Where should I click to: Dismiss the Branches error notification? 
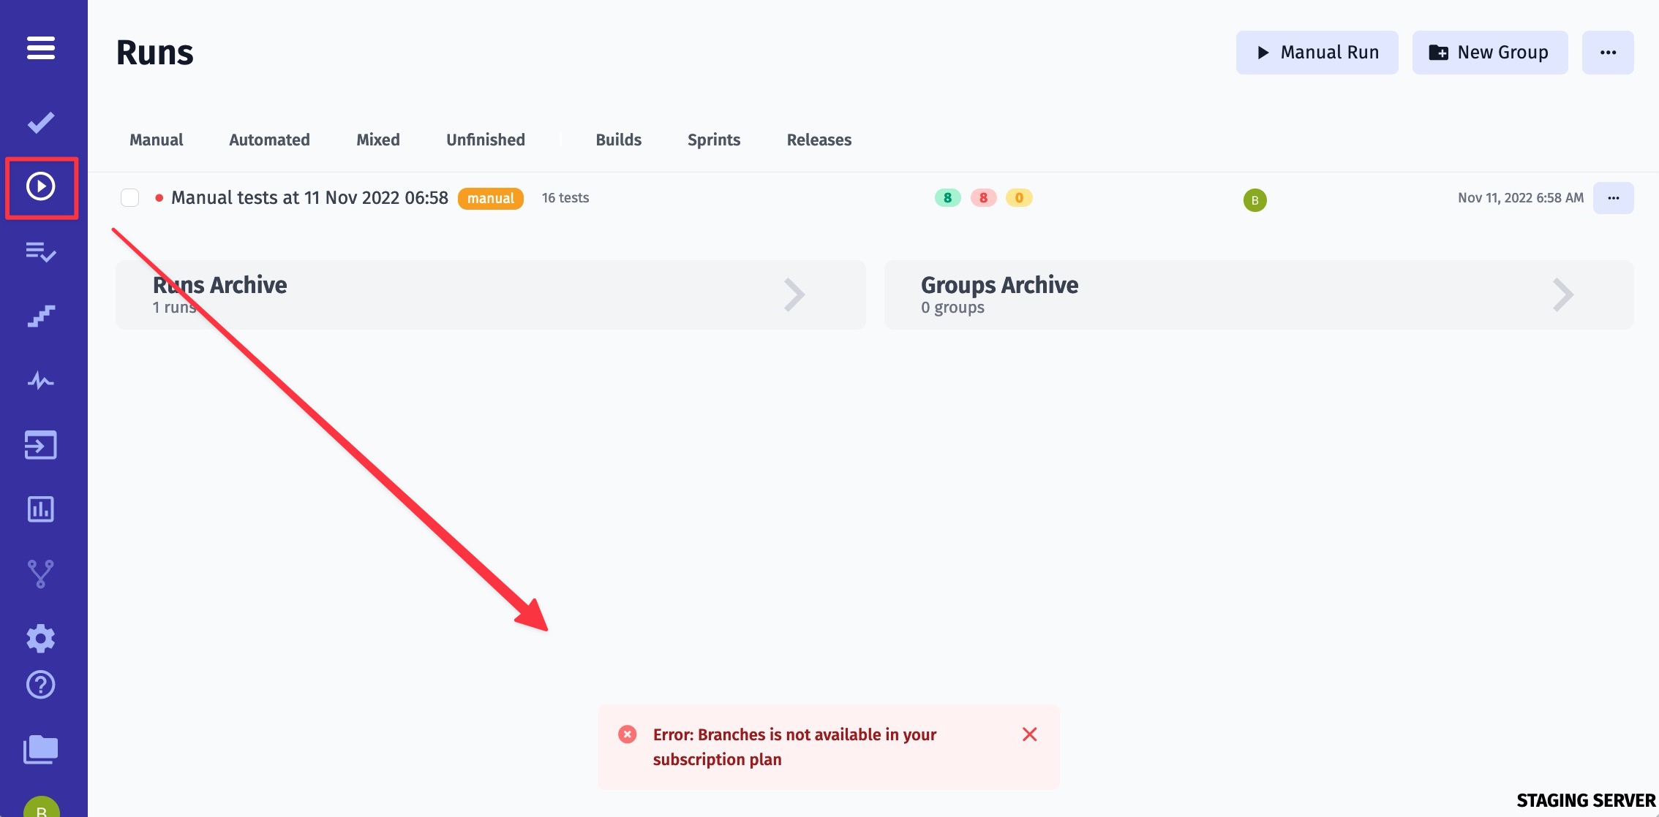click(x=1029, y=734)
